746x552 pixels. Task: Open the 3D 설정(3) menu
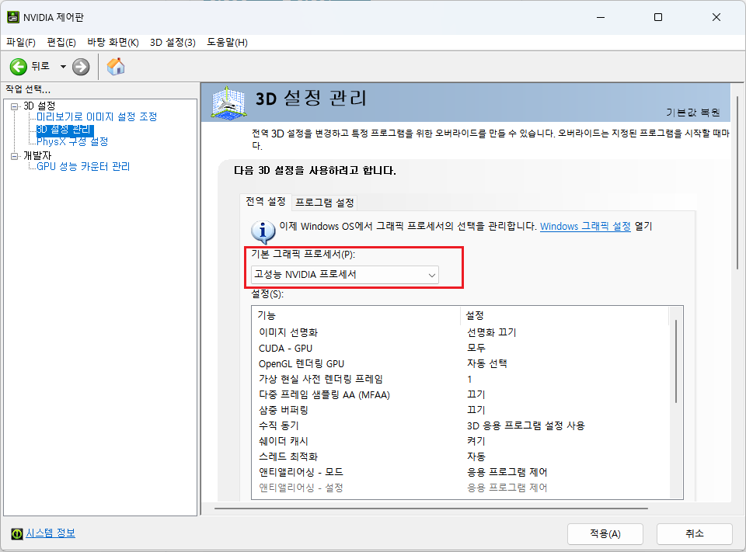click(173, 43)
